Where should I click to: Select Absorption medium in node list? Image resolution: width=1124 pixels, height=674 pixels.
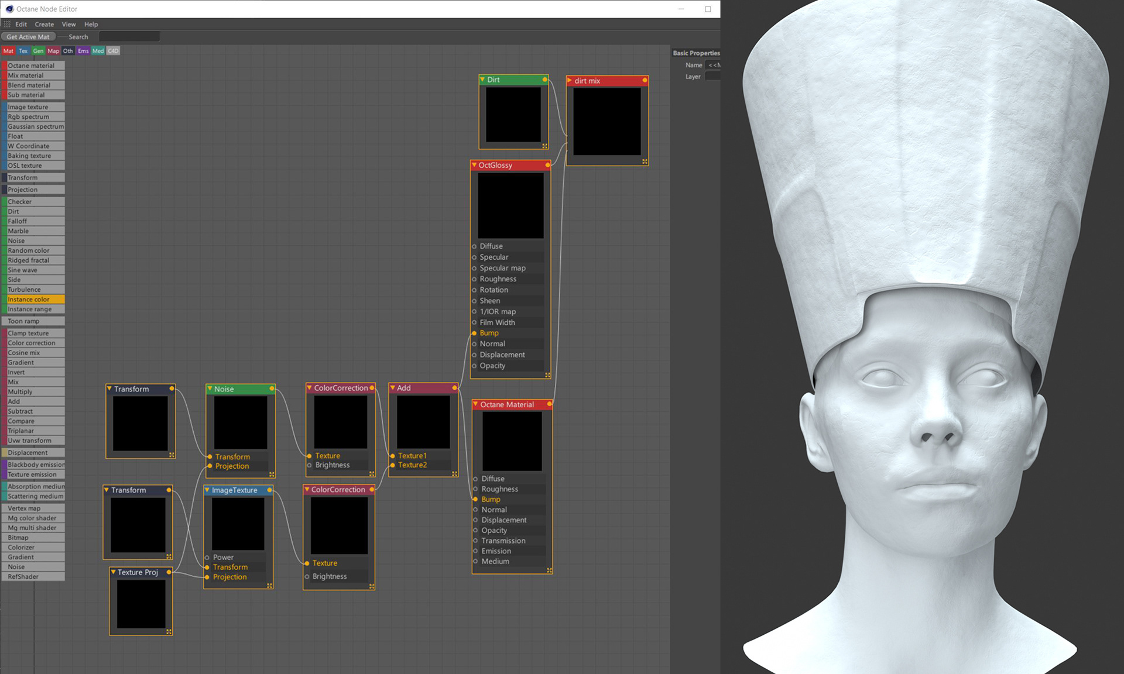pyautogui.click(x=33, y=486)
